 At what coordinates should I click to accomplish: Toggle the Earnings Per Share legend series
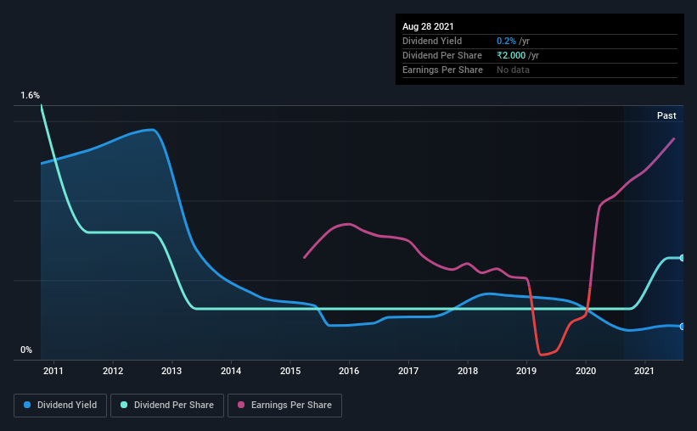284,406
